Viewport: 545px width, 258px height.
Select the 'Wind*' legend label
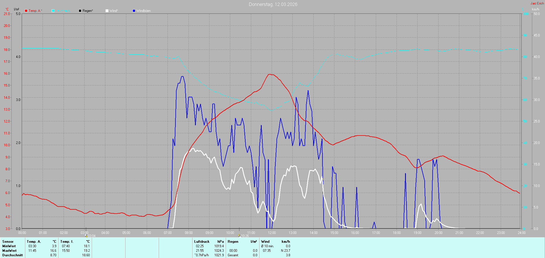[114, 11]
